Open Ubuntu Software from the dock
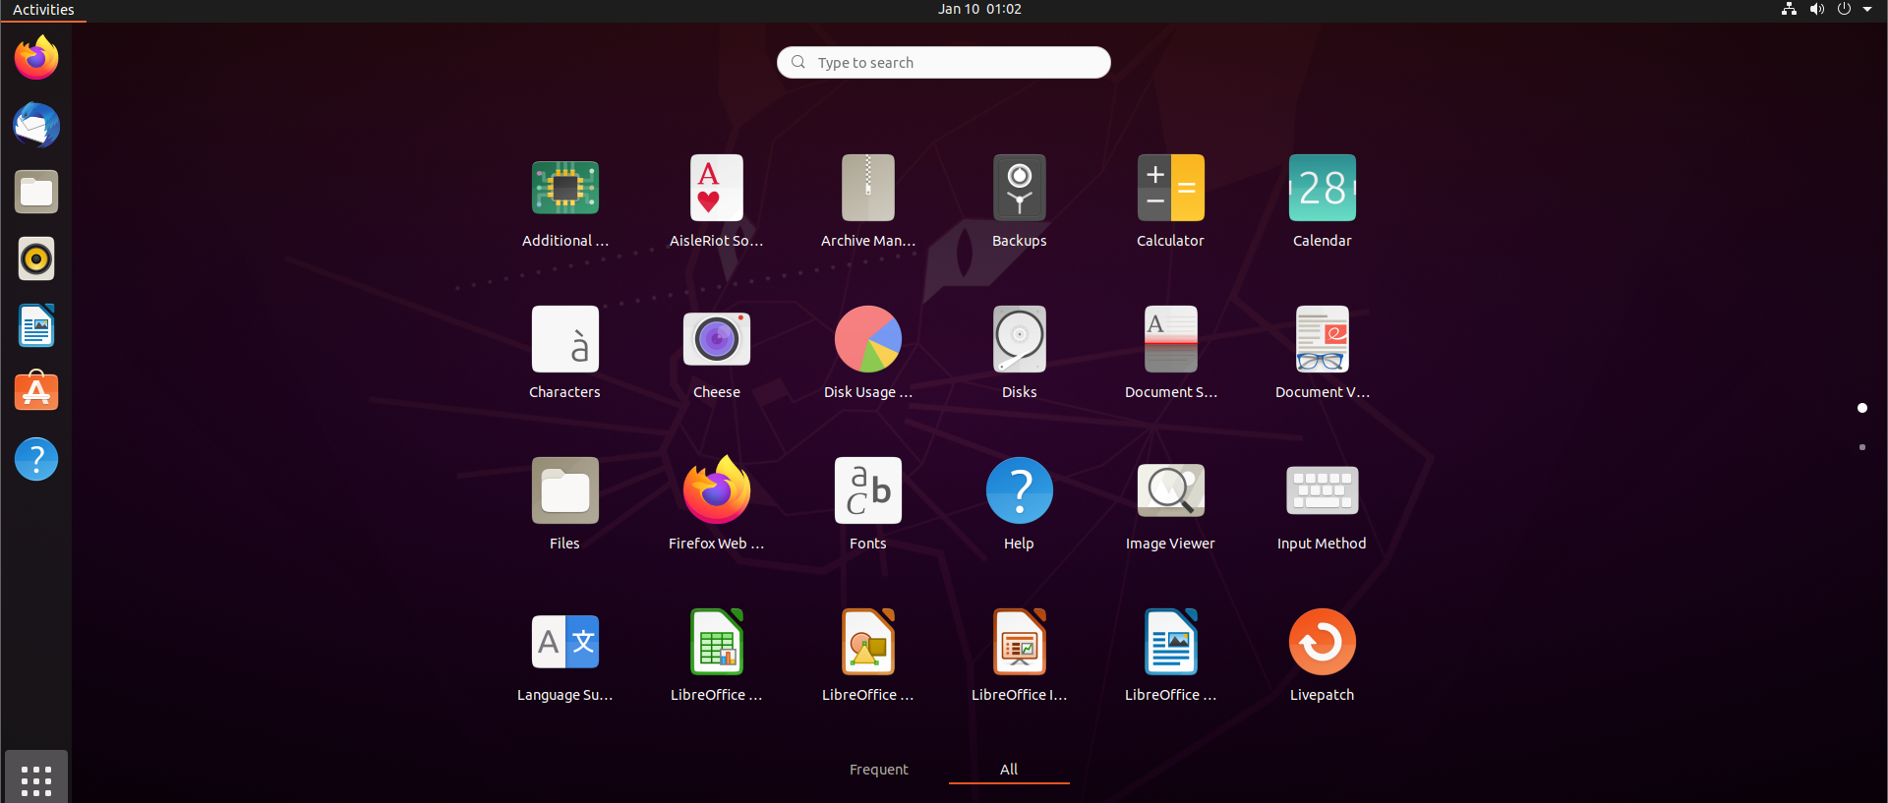Image resolution: width=1888 pixels, height=803 pixels. pos(36,392)
